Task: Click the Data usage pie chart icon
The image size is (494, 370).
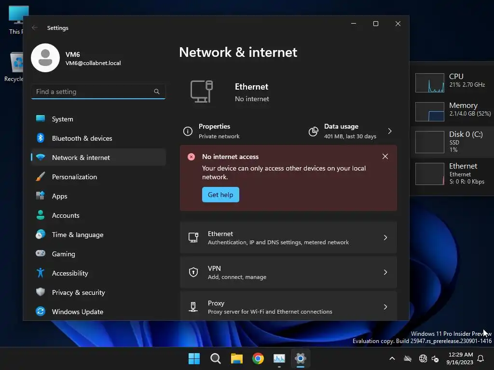Action: 313,131
